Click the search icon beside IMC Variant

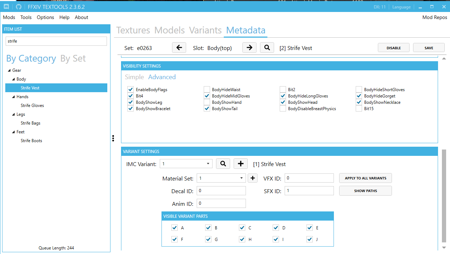point(223,164)
